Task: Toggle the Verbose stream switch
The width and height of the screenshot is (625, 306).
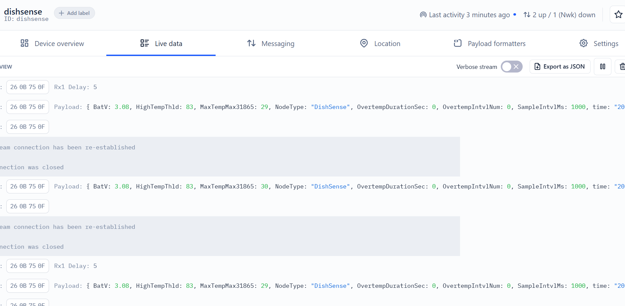Action: coord(511,67)
